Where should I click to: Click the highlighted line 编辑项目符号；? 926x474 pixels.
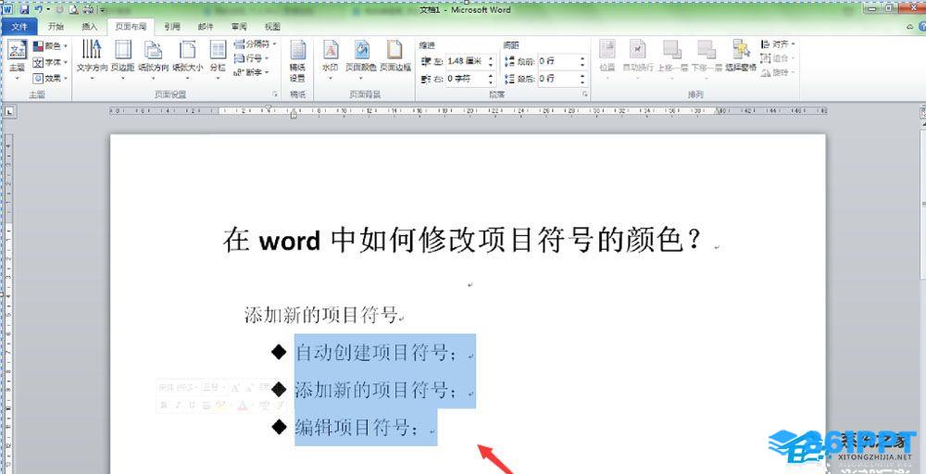357,428
